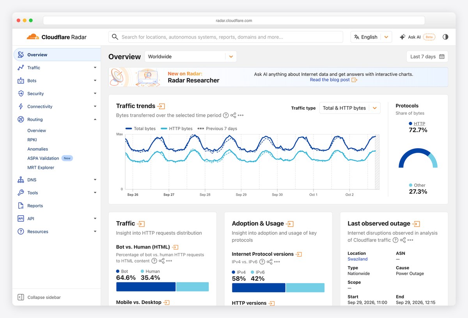The width and height of the screenshot is (468, 318).
Task: Click the language translate icon
Action: coord(356,37)
